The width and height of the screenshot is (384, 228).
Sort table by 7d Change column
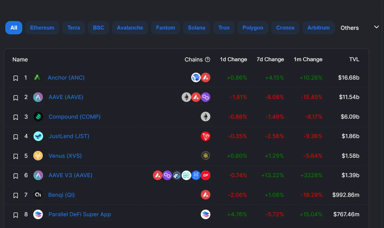tap(270, 59)
